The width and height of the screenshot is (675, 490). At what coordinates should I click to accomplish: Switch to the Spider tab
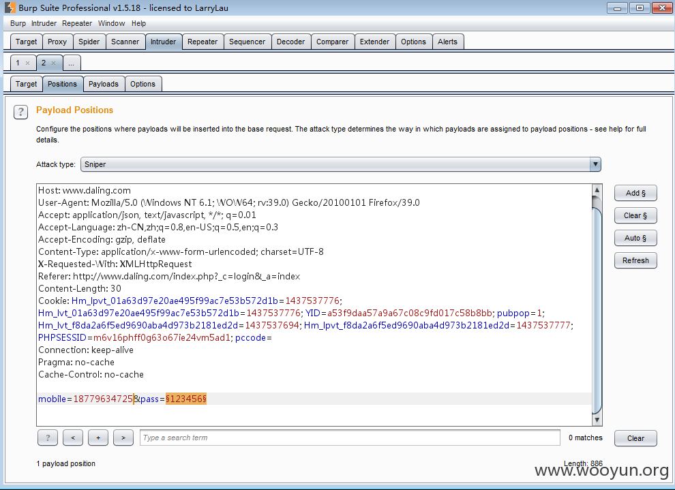89,42
